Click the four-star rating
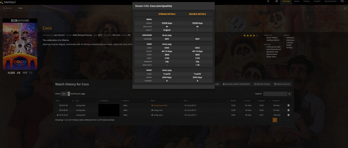The width and height of the screenshot is (348, 148). 251,35
